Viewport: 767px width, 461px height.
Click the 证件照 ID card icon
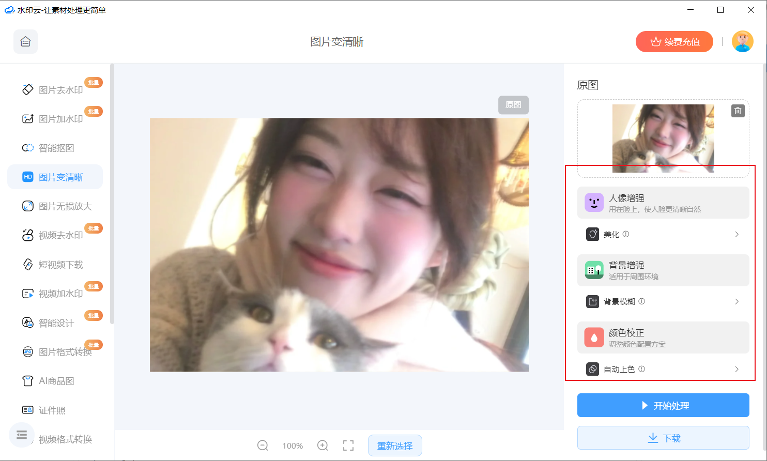click(x=28, y=410)
